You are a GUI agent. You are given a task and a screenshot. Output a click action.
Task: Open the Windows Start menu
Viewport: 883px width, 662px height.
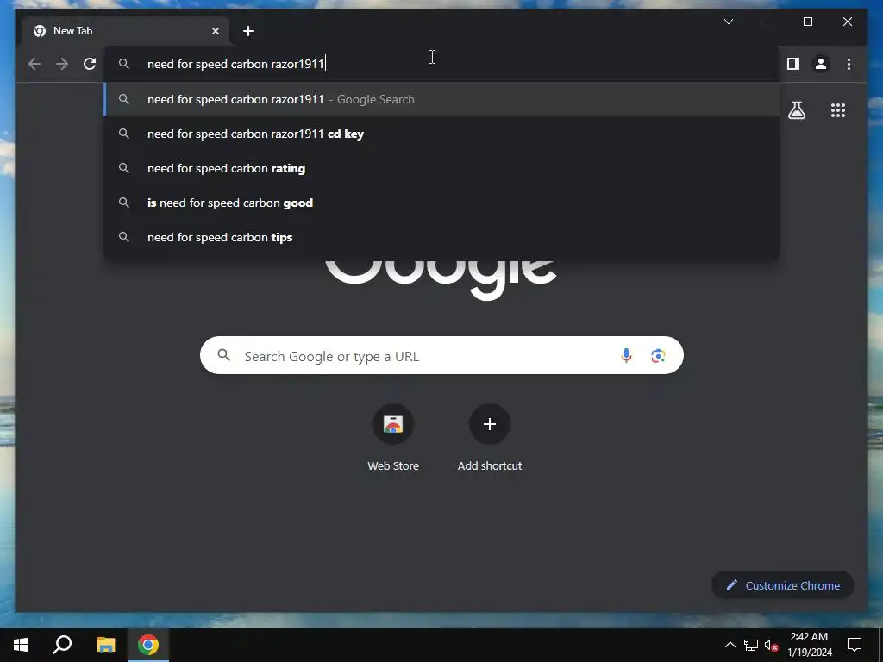(x=21, y=645)
